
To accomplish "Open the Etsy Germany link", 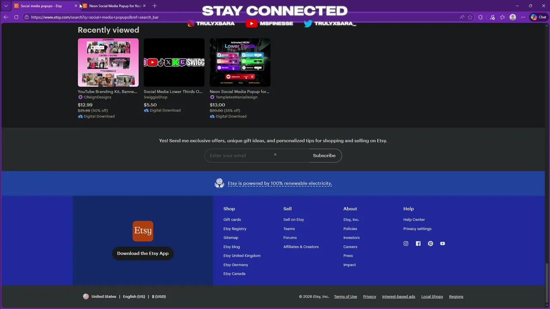I will tap(236, 265).
